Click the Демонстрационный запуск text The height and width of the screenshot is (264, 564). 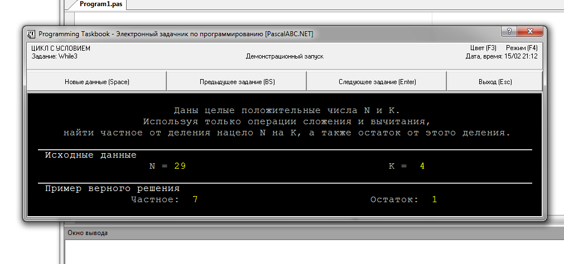(285, 56)
